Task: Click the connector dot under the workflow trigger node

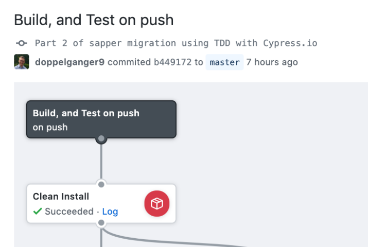Action: [101, 138]
